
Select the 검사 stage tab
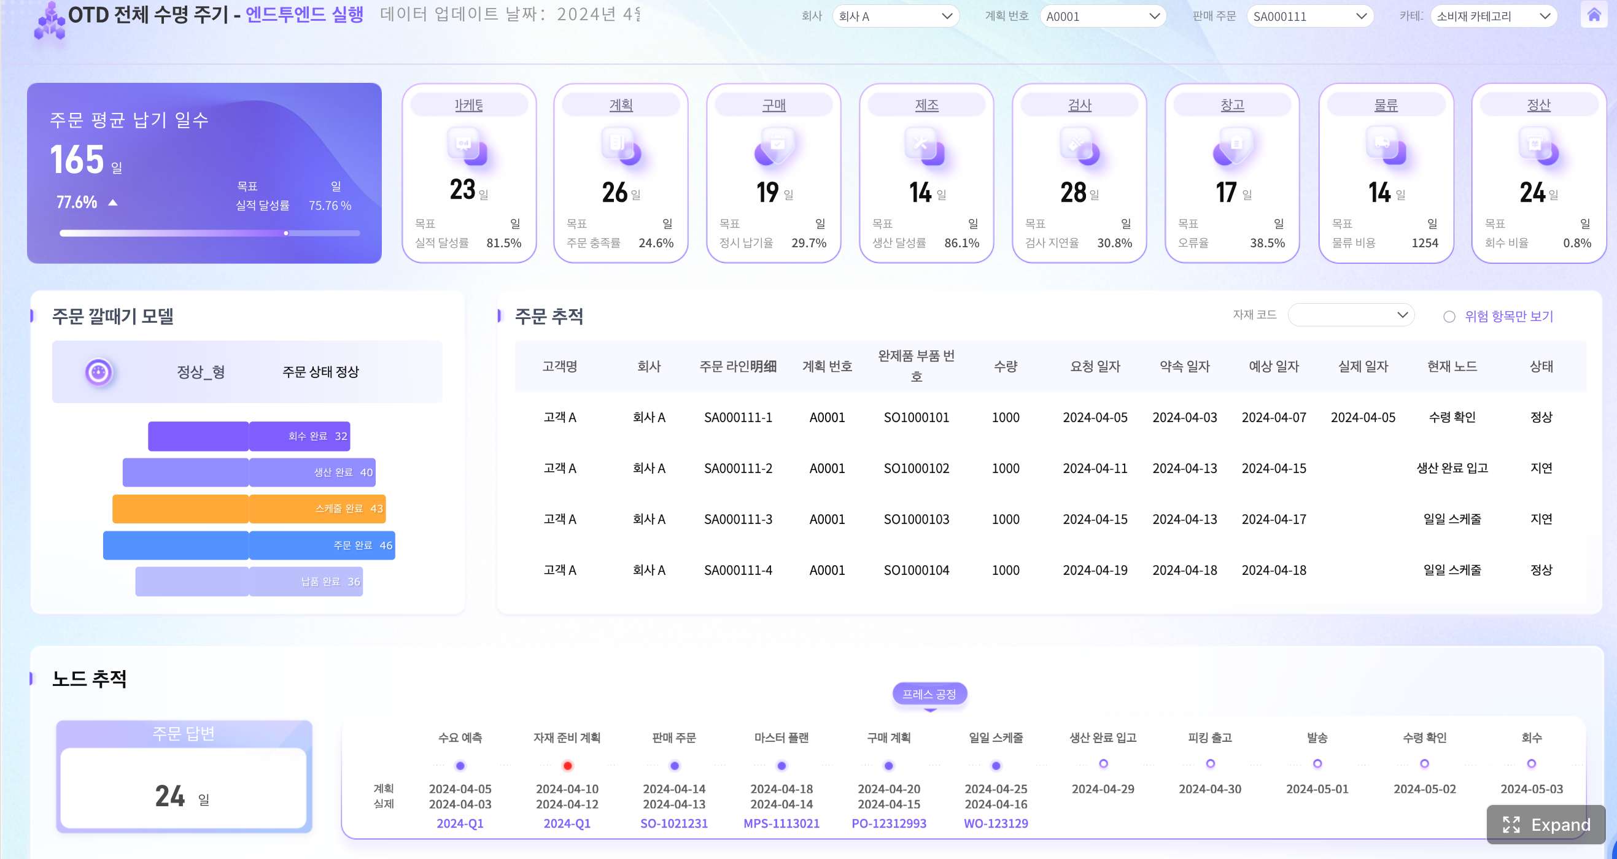click(x=1080, y=105)
